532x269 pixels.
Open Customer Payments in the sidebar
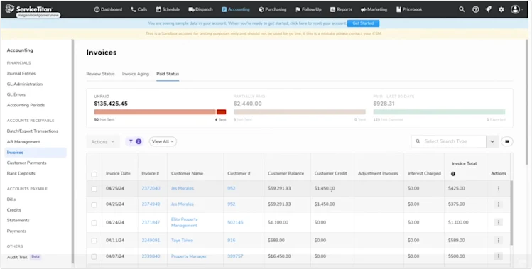[x=26, y=163]
